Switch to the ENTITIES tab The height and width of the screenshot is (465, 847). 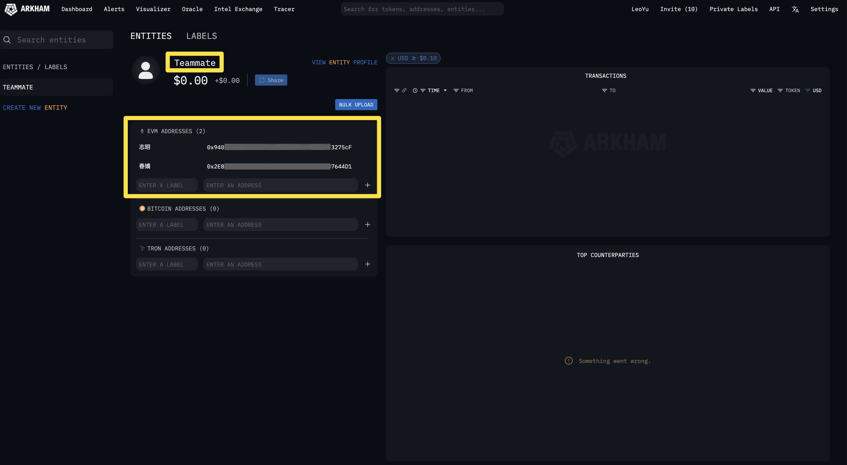[x=151, y=36]
